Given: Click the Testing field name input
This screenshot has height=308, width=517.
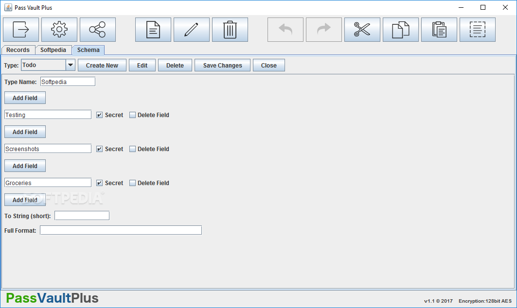Looking at the screenshot, I should pos(48,115).
